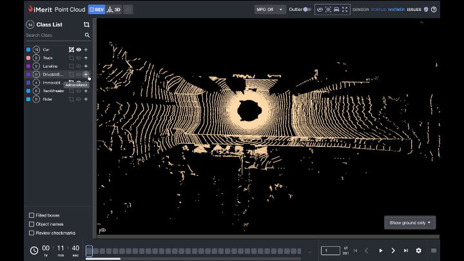Go to the next frame

(393, 250)
